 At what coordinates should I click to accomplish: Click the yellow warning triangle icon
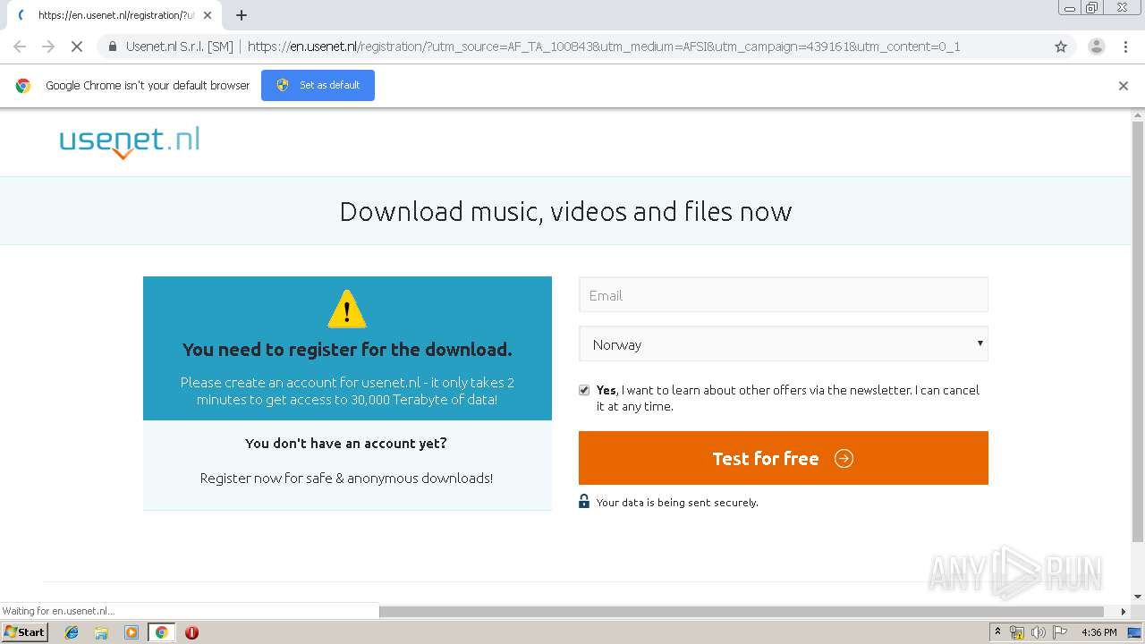pyautogui.click(x=347, y=309)
